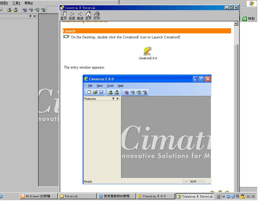The image size is (274, 205).
Task: Switch to Cimatron E 8.0 taskbar button
Action: (x=155, y=196)
